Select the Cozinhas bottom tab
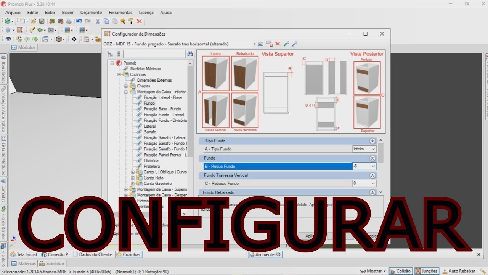The height and width of the screenshot is (275, 488). [x=128, y=254]
